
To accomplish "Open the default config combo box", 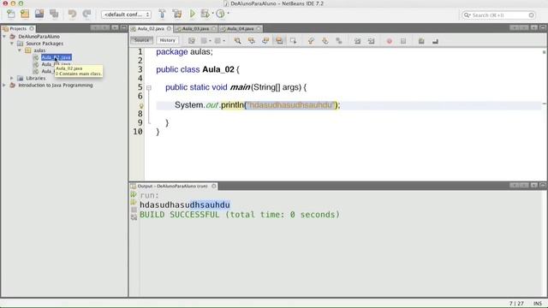I will tap(126, 15).
